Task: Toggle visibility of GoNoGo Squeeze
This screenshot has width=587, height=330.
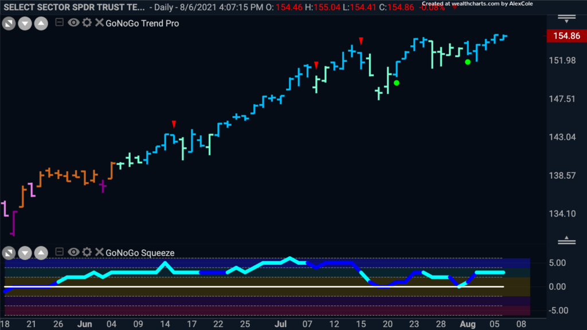Action: (73, 252)
